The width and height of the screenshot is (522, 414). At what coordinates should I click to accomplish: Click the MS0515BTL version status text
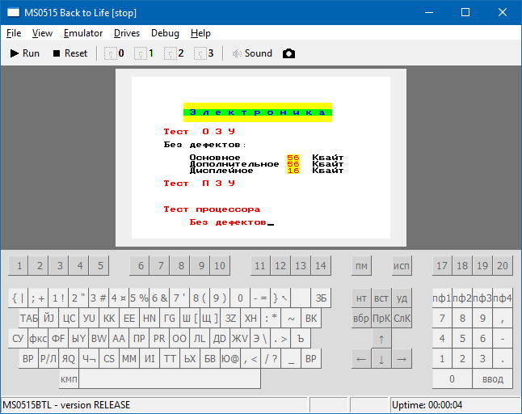tap(66, 405)
